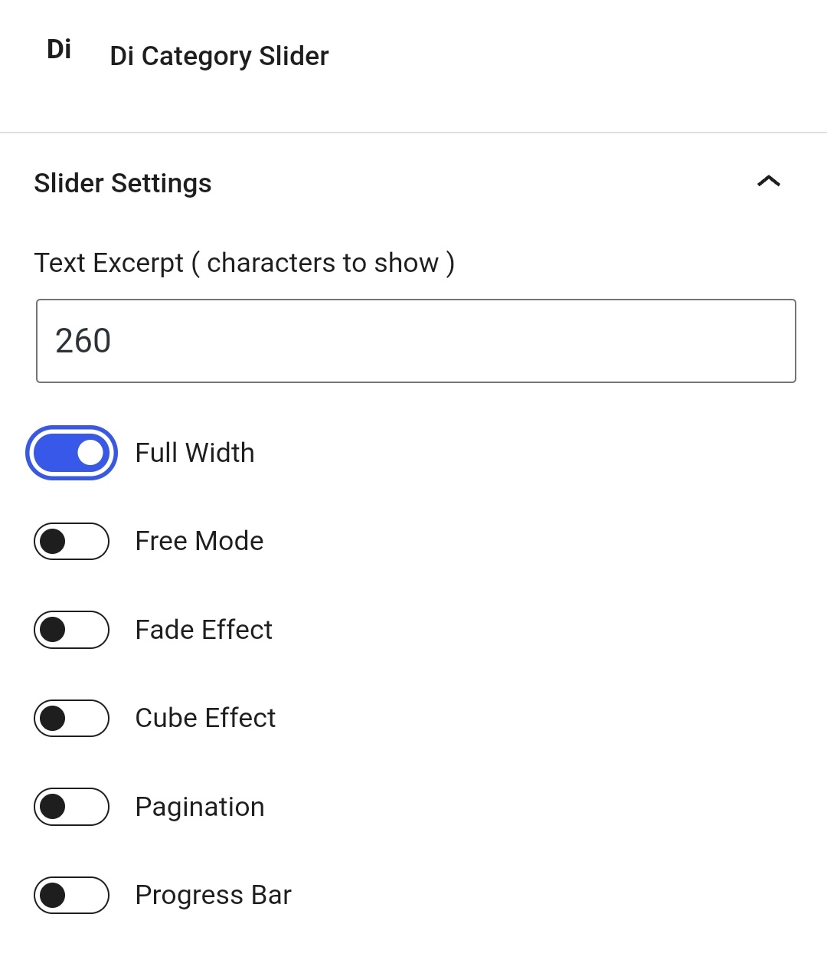The width and height of the screenshot is (827, 960).
Task: Click the Text Excerpt field label
Action: coord(244,263)
